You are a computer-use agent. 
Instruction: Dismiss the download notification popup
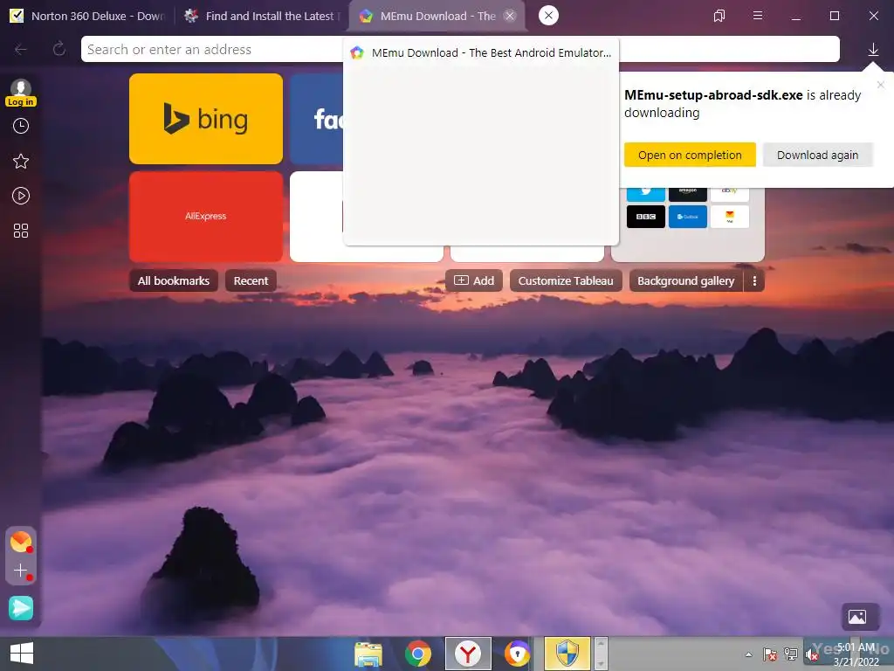tap(880, 85)
